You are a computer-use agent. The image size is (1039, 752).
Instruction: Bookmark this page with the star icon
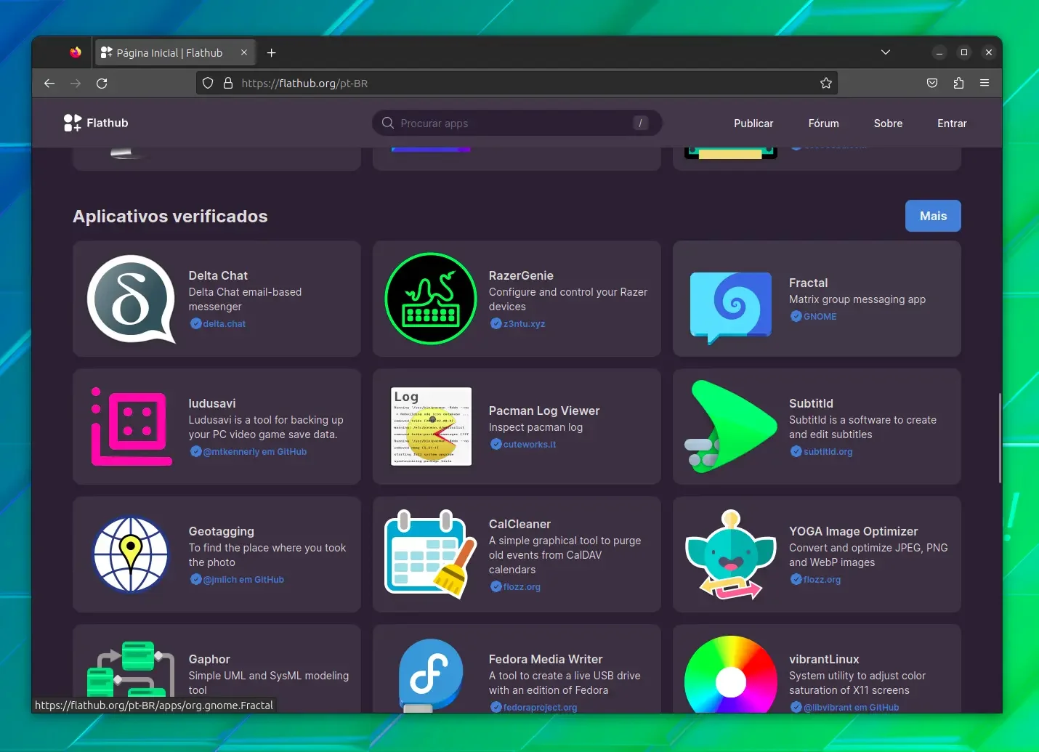[826, 83]
